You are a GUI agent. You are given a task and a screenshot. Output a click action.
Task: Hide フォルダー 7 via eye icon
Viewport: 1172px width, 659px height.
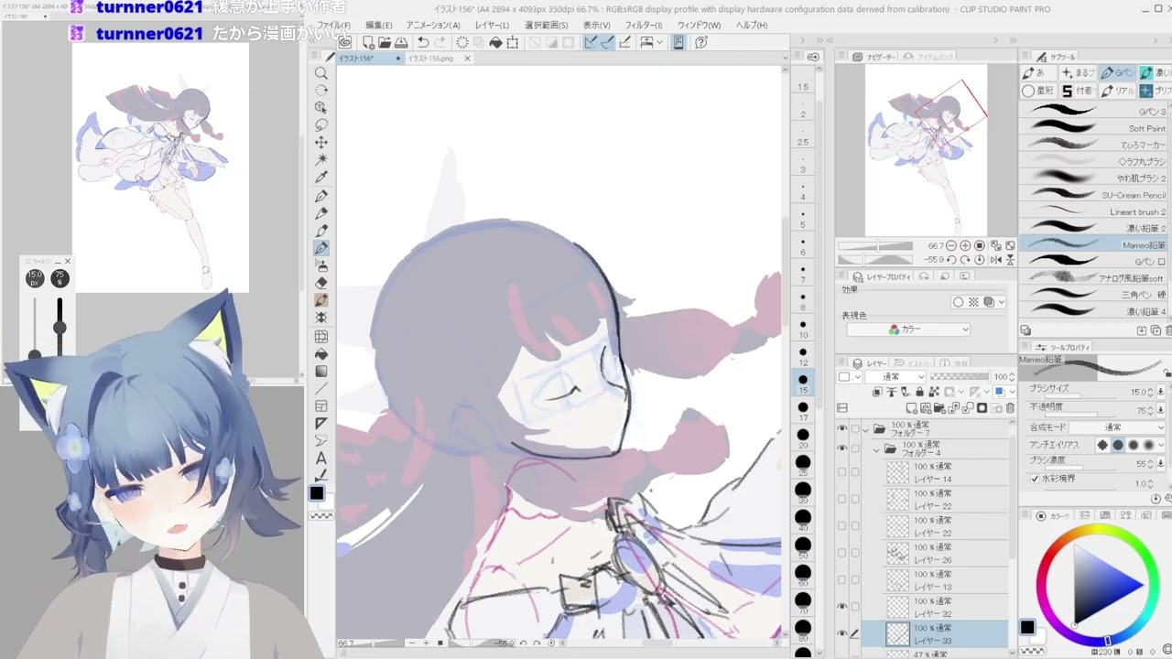[842, 428]
